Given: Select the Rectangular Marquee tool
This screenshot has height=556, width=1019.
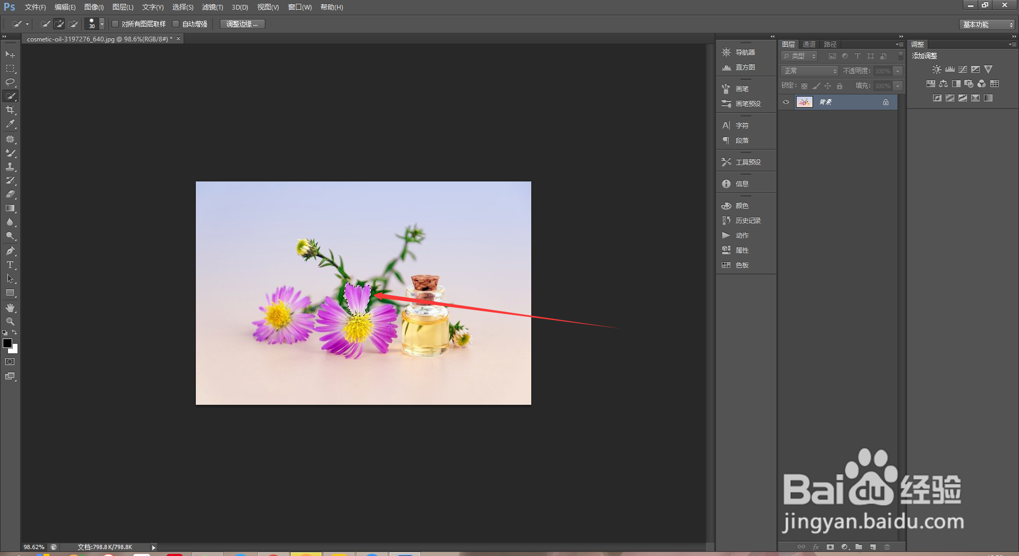Looking at the screenshot, I should coord(10,68).
